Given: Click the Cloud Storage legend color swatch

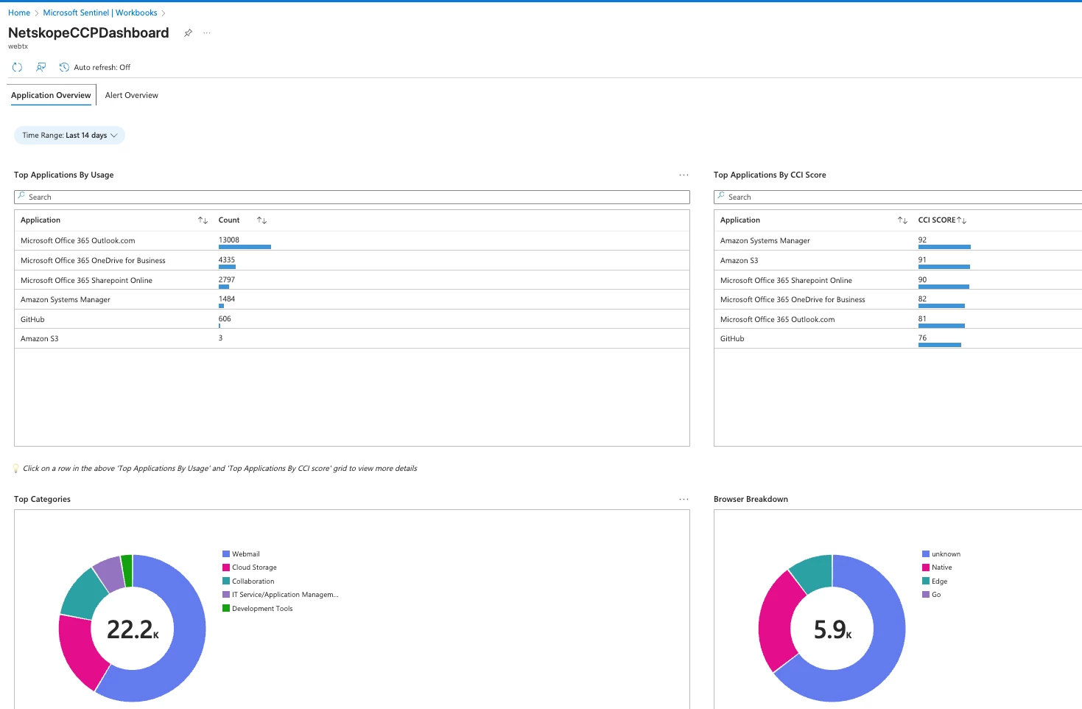Looking at the screenshot, I should pyautogui.click(x=226, y=567).
